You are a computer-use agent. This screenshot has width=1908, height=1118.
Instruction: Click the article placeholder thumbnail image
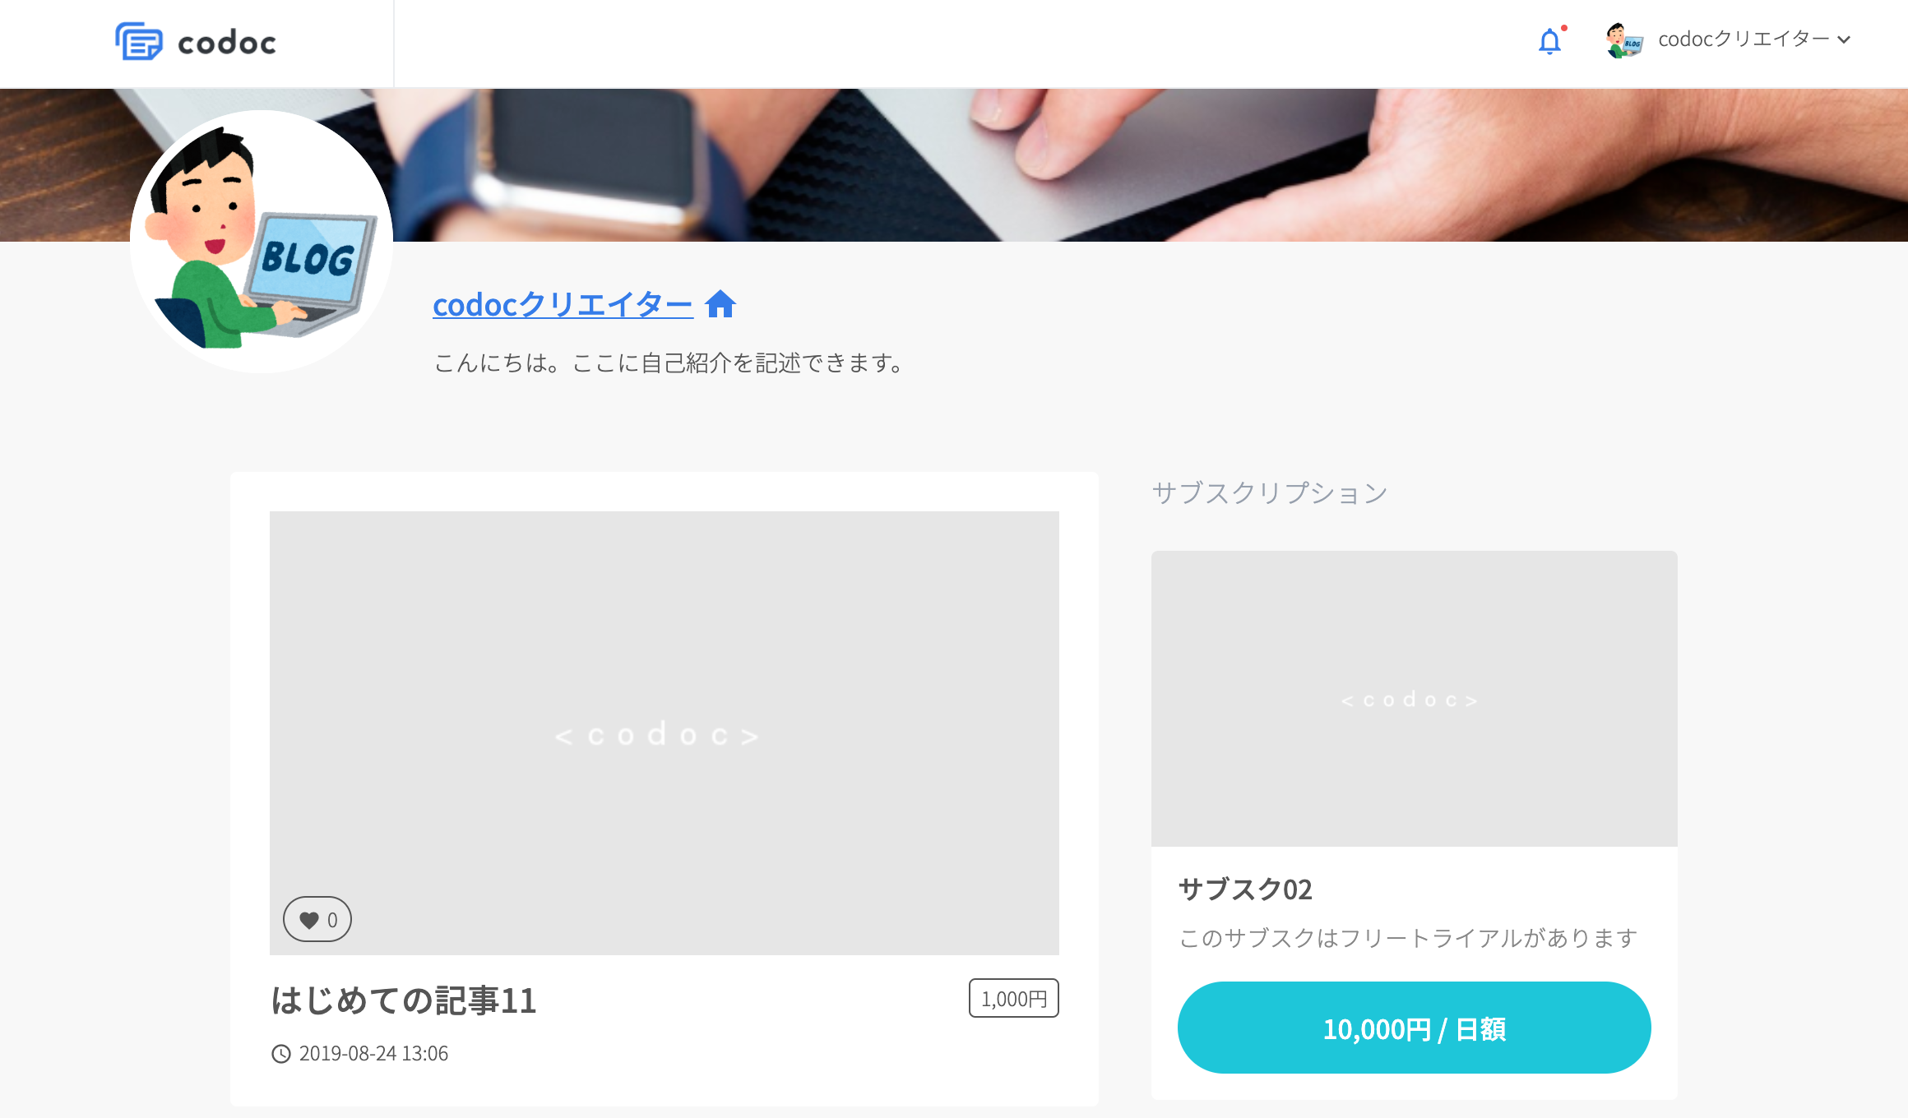(665, 733)
